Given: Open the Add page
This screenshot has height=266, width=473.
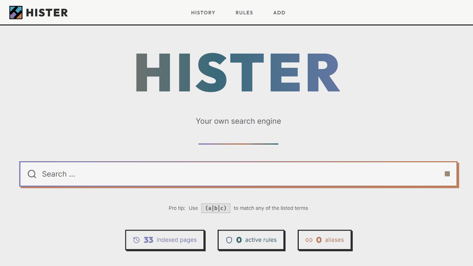Looking at the screenshot, I should [279, 13].
